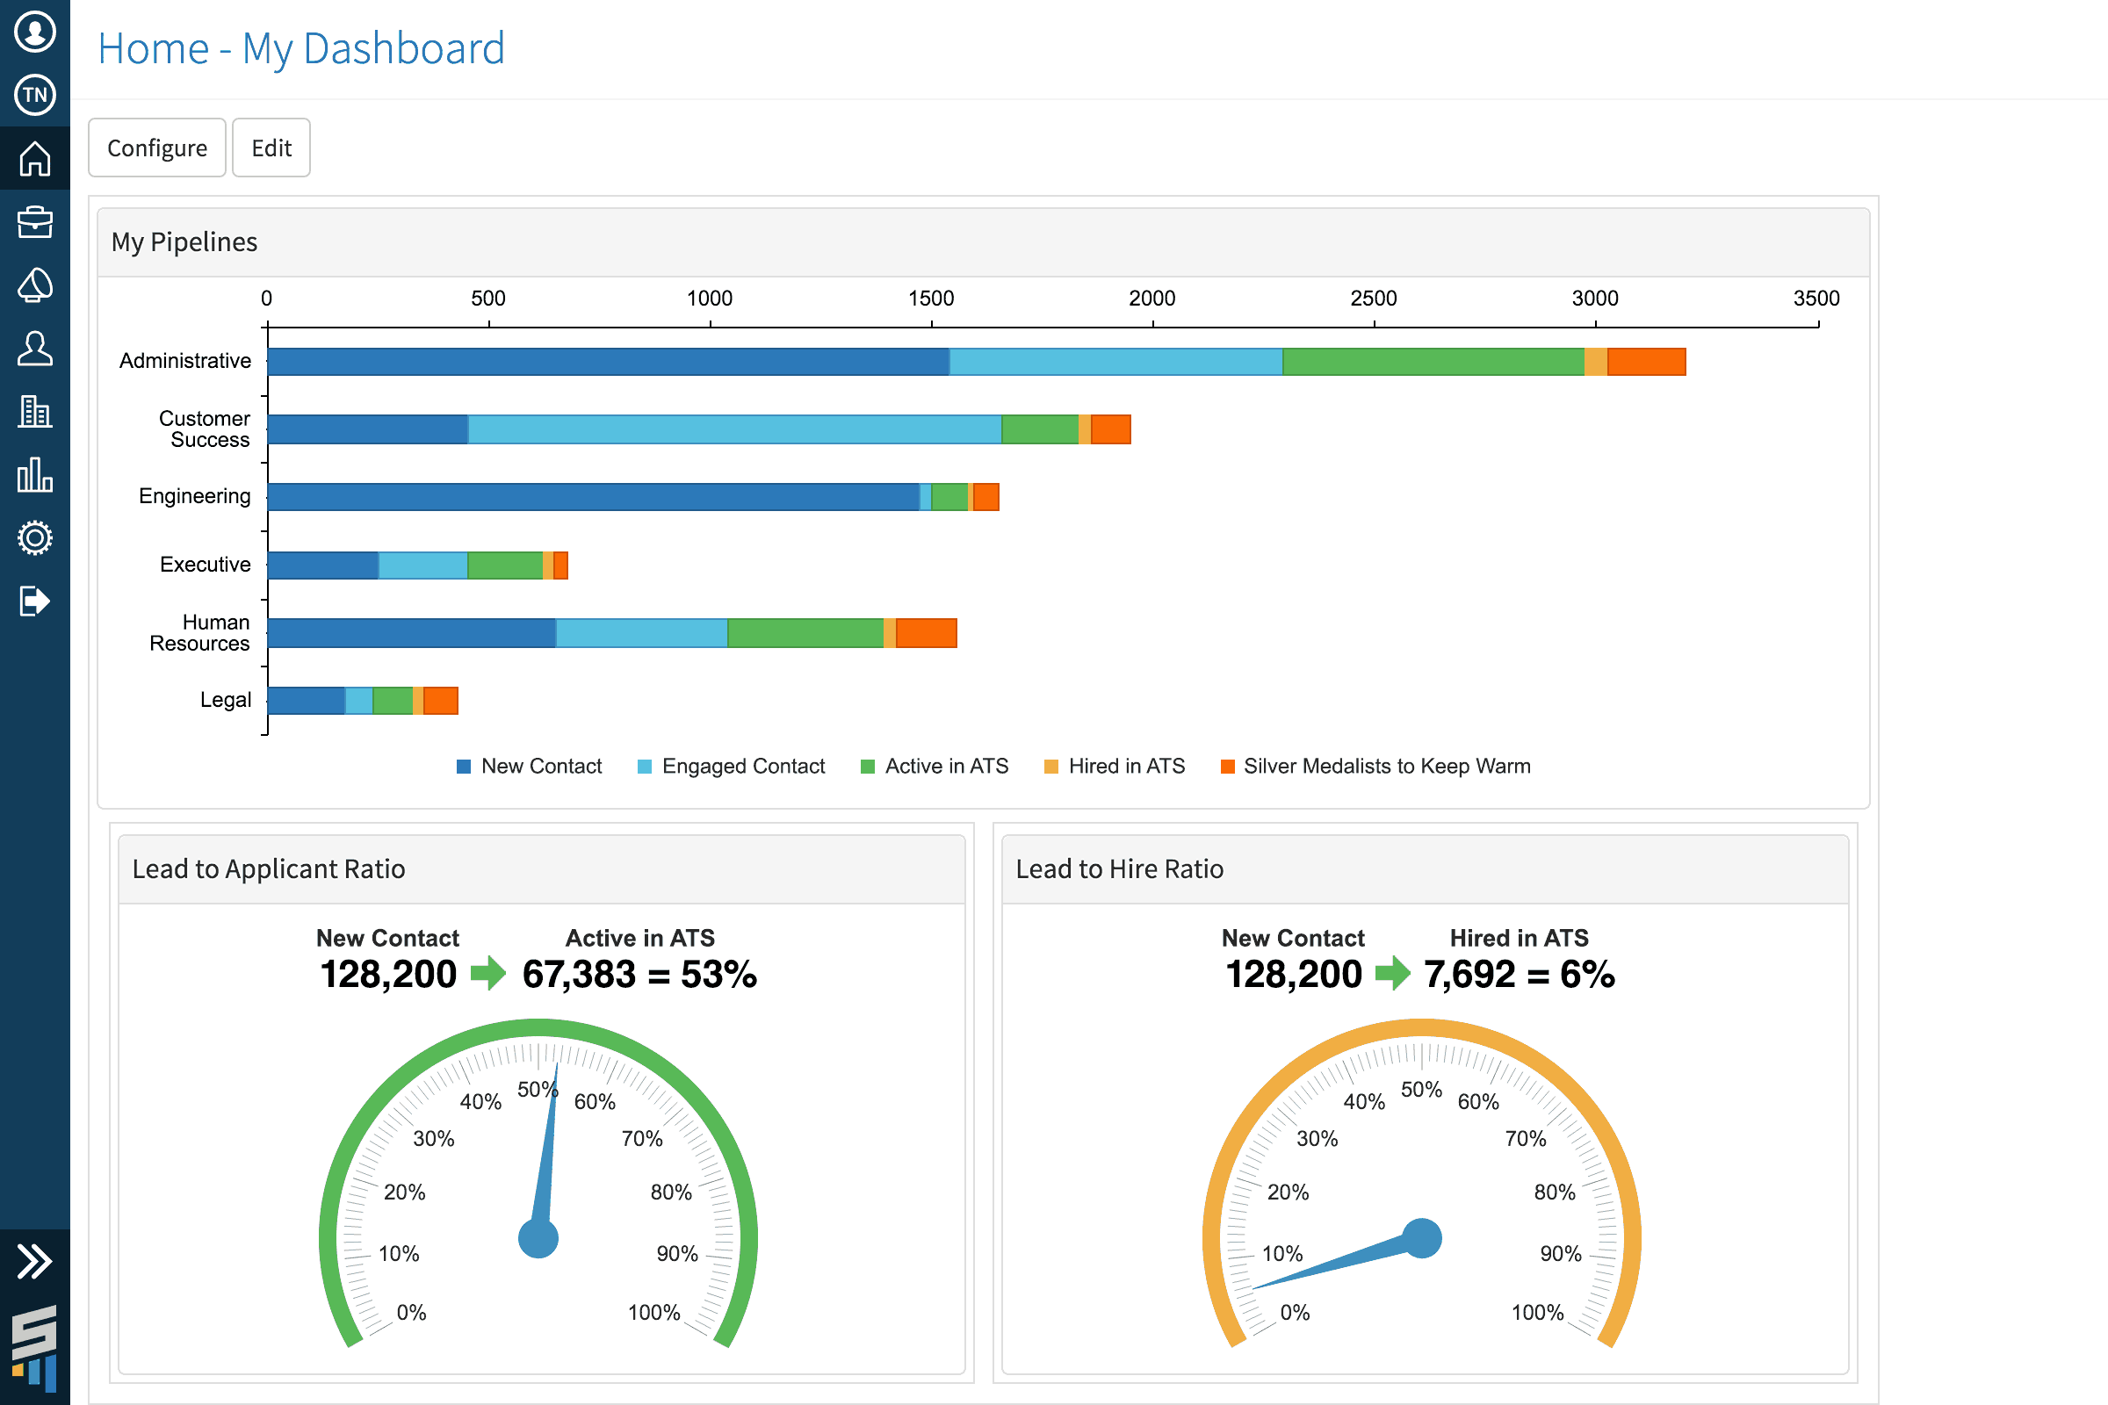Open the contacts person icon in sidebar
This screenshot has width=2108, height=1405.
coord(34,349)
